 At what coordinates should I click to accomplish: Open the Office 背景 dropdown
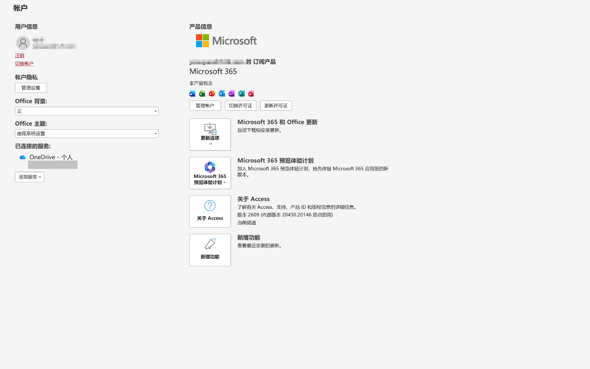pos(87,111)
